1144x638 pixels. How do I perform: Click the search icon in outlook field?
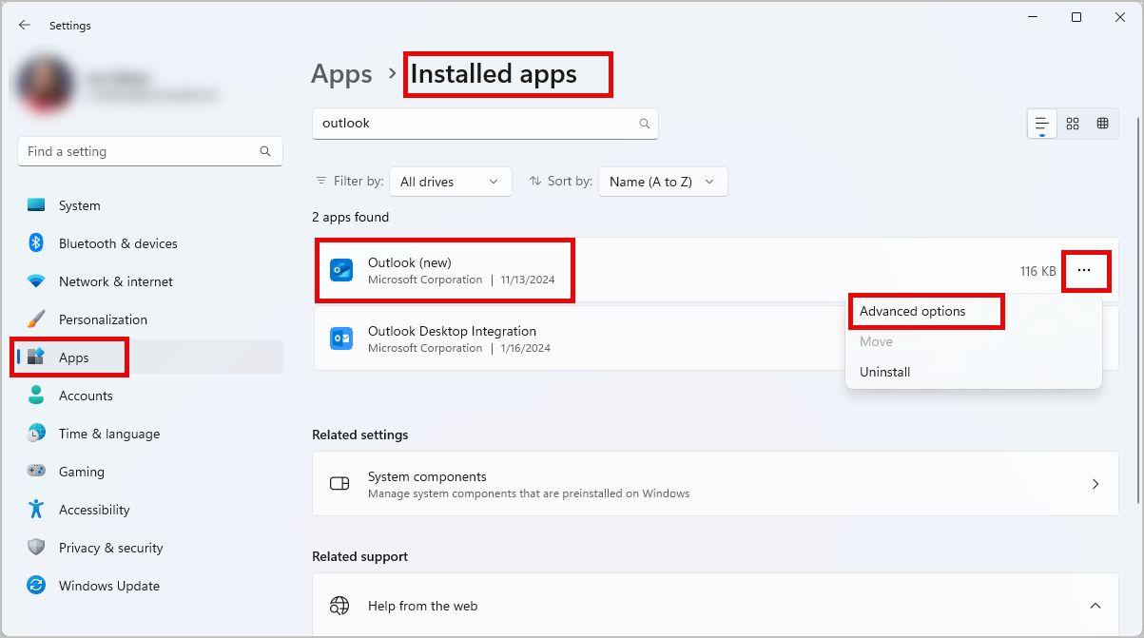[645, 124]
